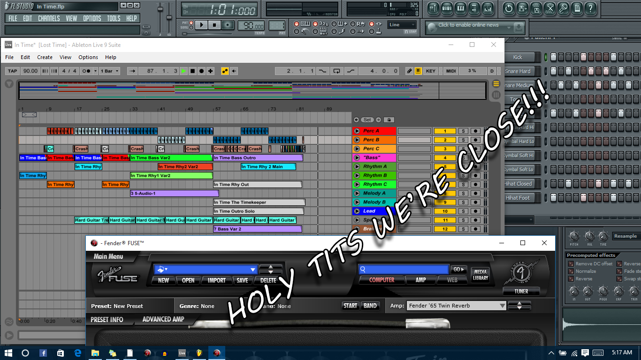Unfold the Rhythm B track

357,175
